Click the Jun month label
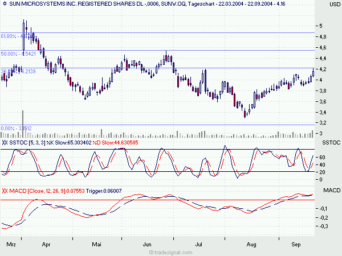The image size is (342, 256). tap(147, 245)
